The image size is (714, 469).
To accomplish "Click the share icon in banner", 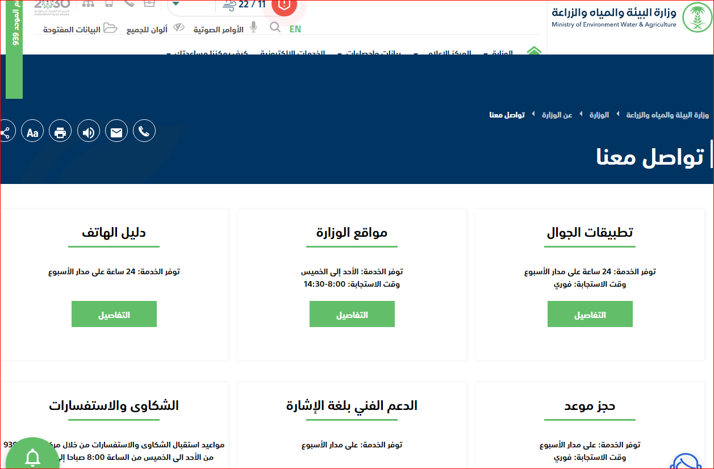I will click(6, 133).
